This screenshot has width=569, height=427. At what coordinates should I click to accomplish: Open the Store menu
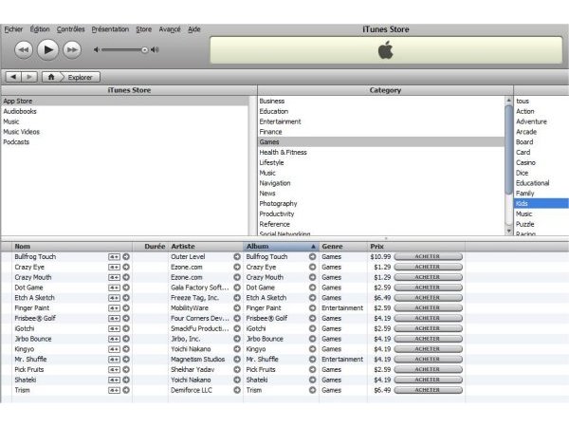coord(144,29)
